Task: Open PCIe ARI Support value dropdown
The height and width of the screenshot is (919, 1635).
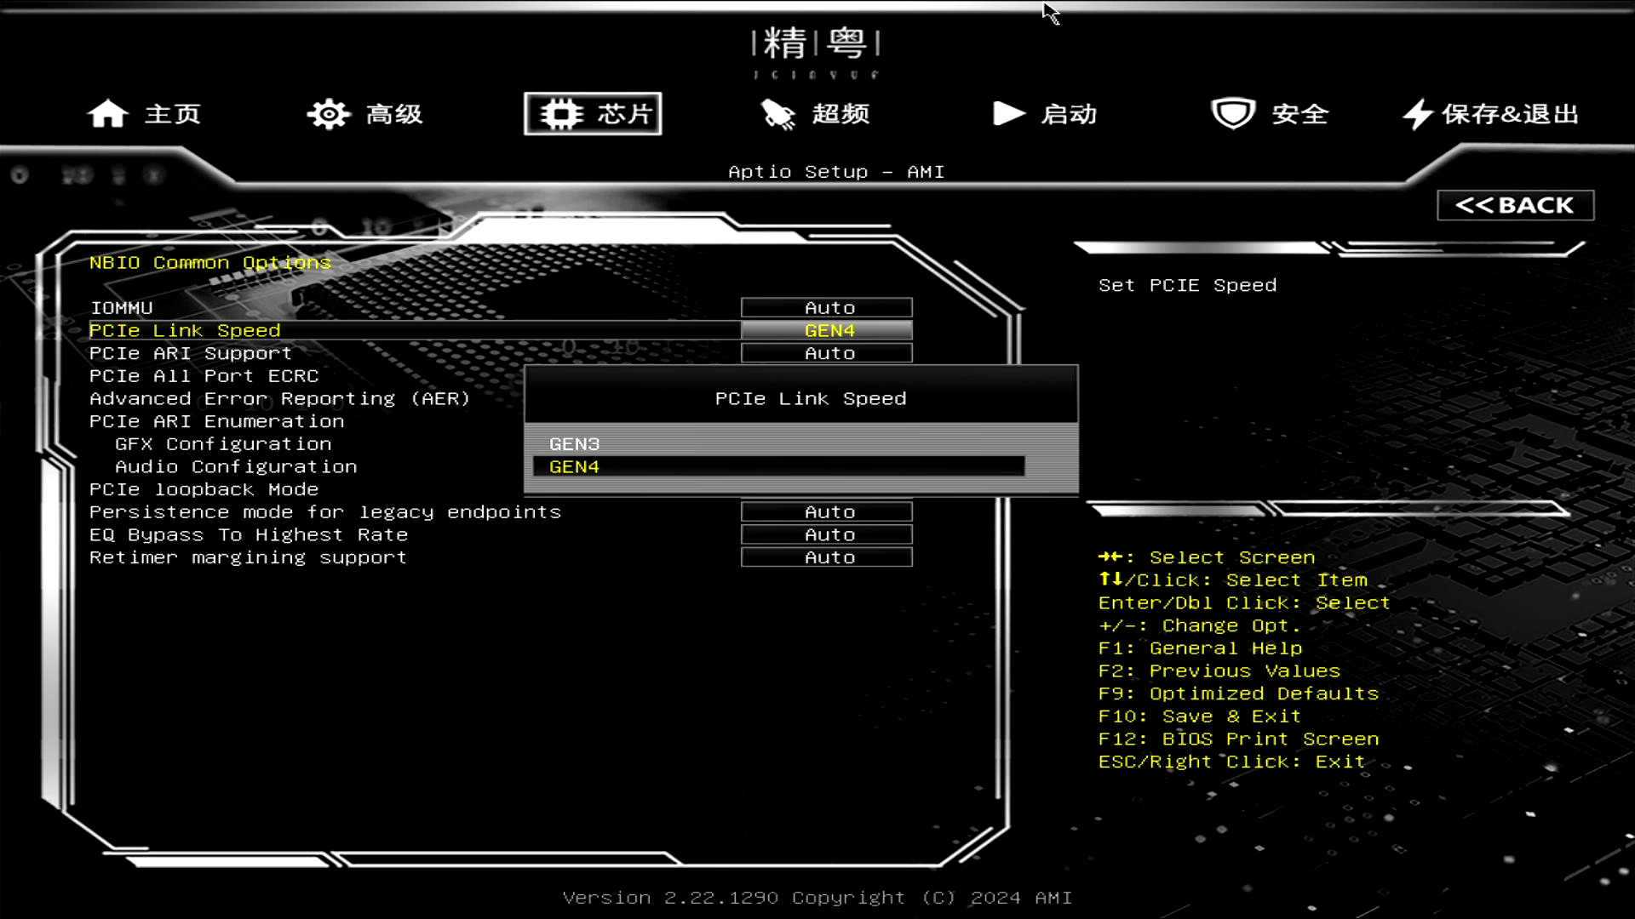Action: (x=826, y=353)
